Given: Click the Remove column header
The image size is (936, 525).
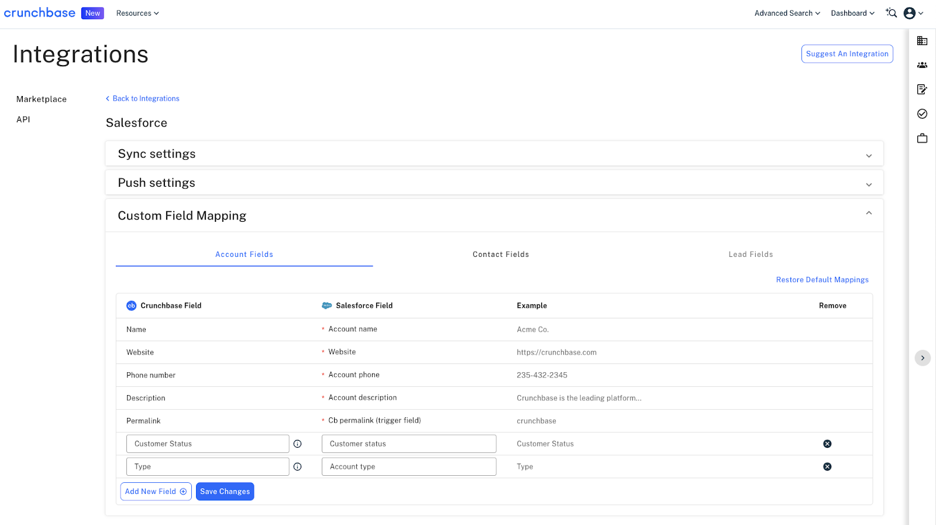Looking at the screenshot, I should coord(832,306).
